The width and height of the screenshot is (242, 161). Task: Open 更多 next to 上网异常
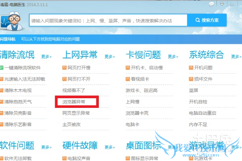point(110,57)
